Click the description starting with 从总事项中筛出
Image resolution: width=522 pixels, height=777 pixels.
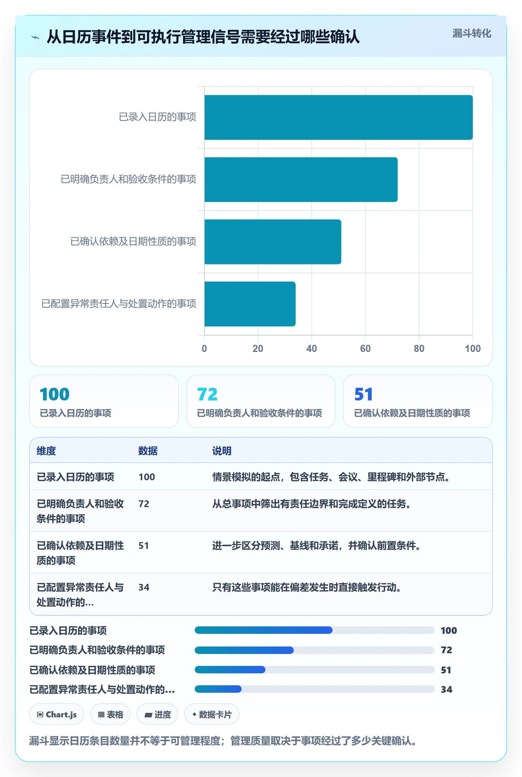tap(312, 504)
